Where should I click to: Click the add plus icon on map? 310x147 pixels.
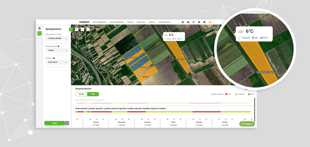click(x=82, y=29)
